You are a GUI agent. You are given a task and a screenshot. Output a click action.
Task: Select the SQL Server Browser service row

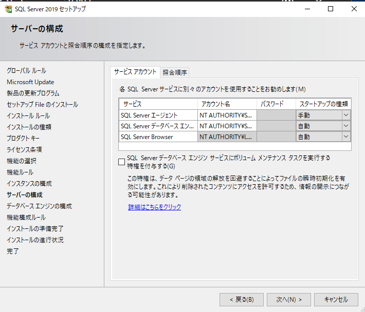(x=158, y=137)
